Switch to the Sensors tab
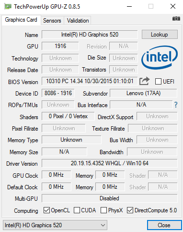Image resolution: width=183 pixels, height=232 pixels. coord(52,20)
